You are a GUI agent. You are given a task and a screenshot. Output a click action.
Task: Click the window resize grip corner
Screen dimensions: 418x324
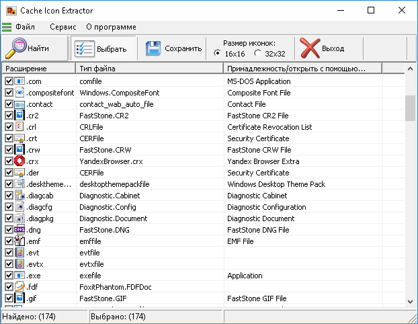(x=413, y=318)
